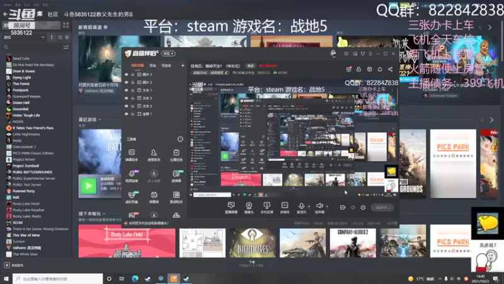
Task: Open the 接下来畅玩 dropdown in Steam
Action: [92, 213]
